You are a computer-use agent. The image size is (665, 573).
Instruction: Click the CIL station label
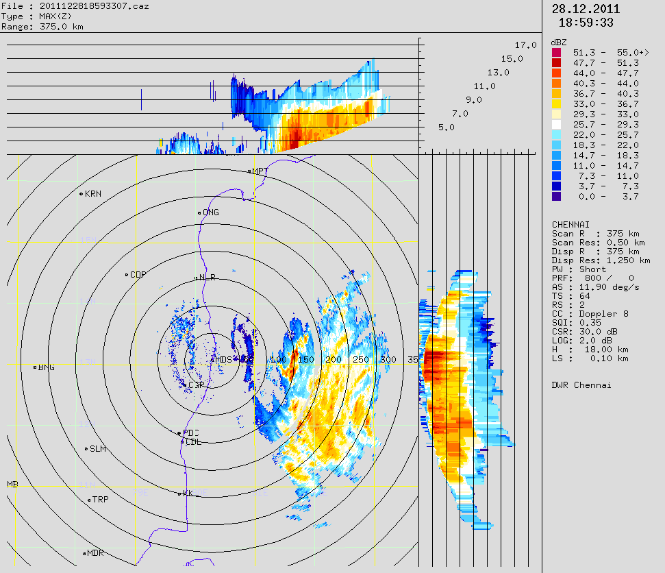point(193,442)
